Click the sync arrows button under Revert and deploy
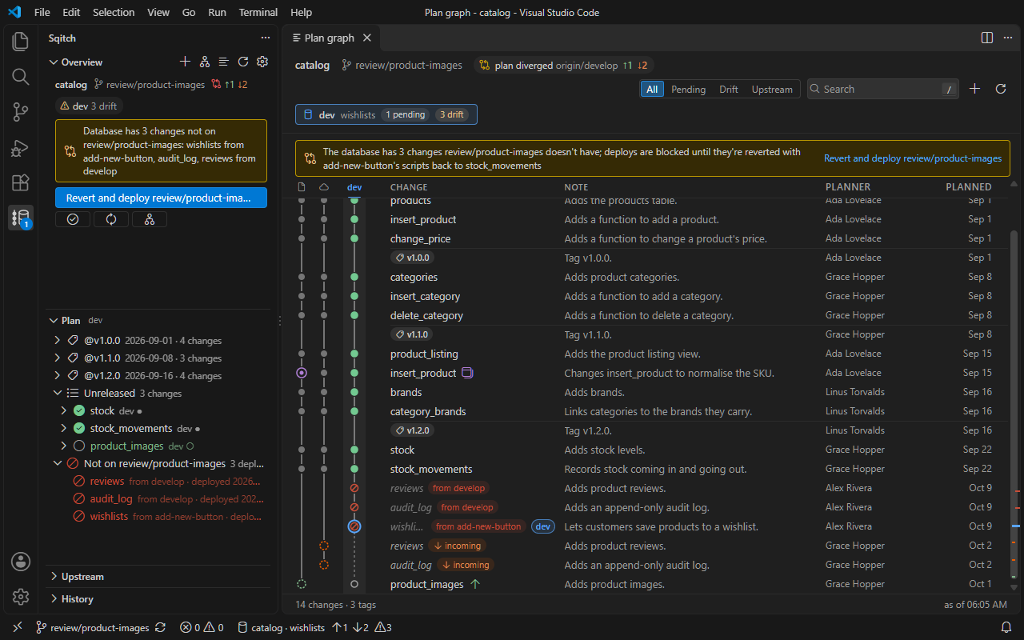1024x640 pixels. (111, 219)
